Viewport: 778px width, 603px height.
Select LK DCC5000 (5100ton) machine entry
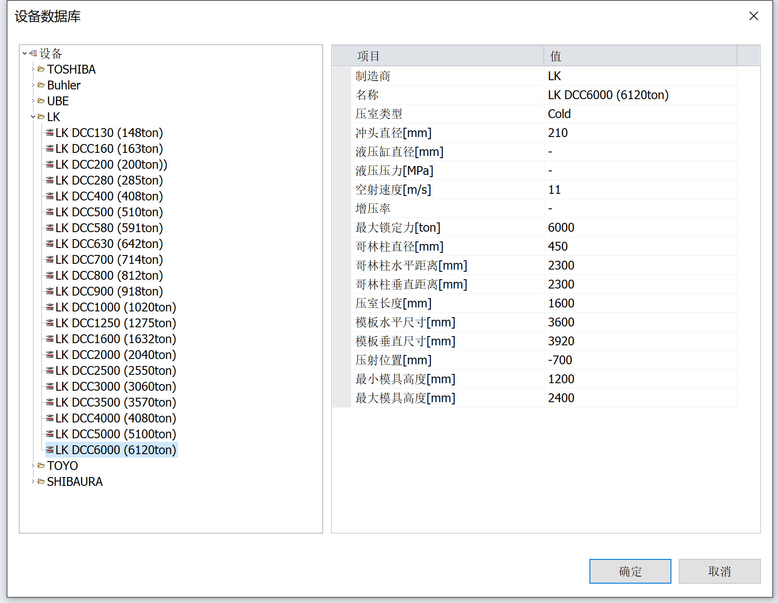click(x=116, y=434)
